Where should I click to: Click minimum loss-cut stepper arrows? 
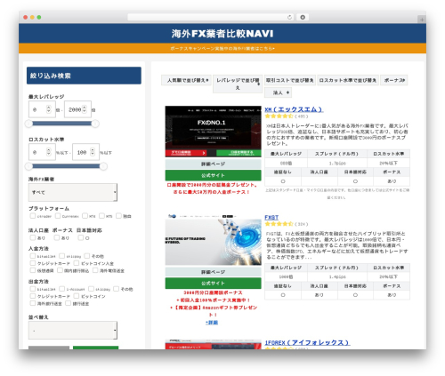[x=49, y=152]
